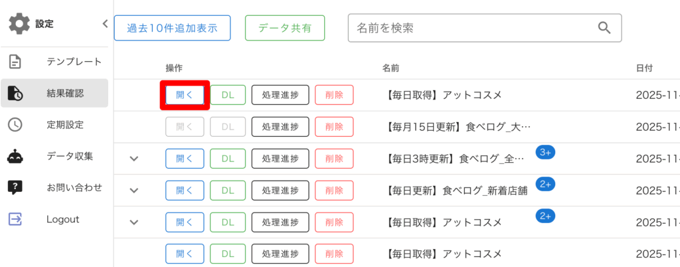Click the Logout arrow icon
The width and height of the screenshot is (680, 267).
pos(15,219)
